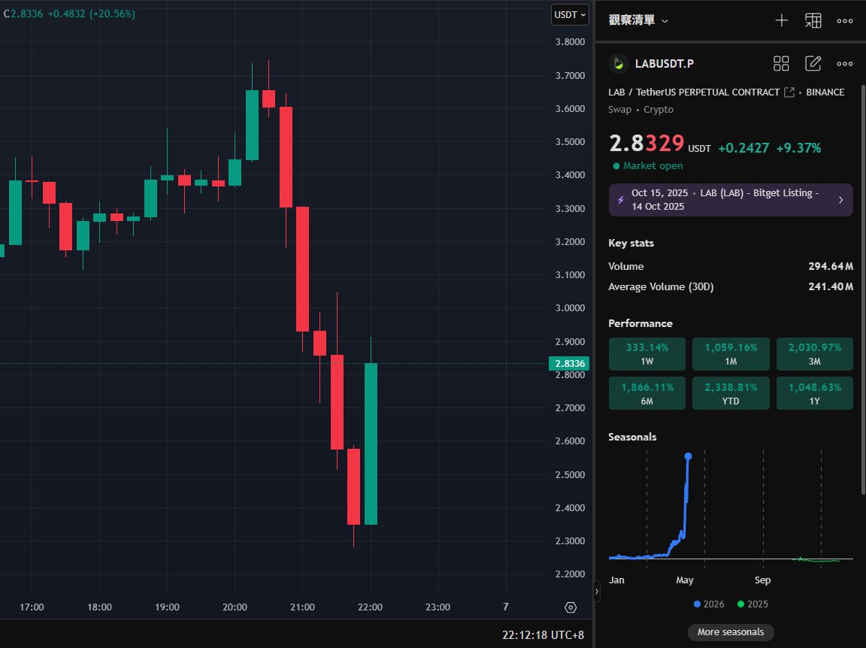This screenshot has width=866, height=648.
Task: Click the 22:12:18 UTC+8 timezone clock
Action: (x=543, y=635)
